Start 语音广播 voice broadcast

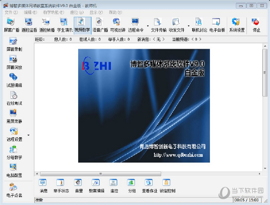click(x=100, y=25)
